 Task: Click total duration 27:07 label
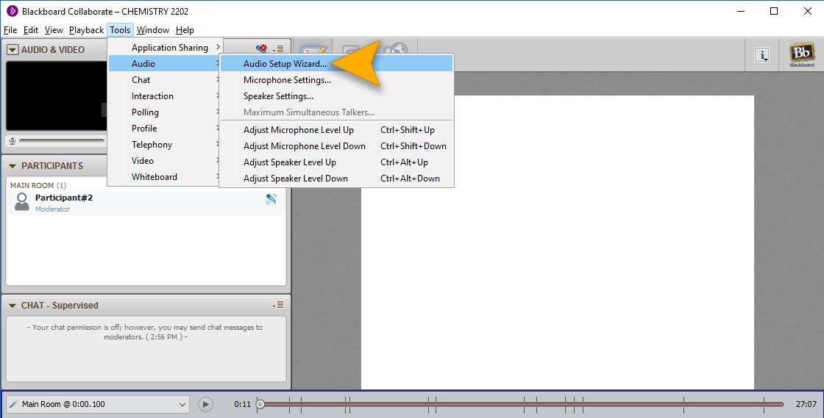[x=806, y=404]
